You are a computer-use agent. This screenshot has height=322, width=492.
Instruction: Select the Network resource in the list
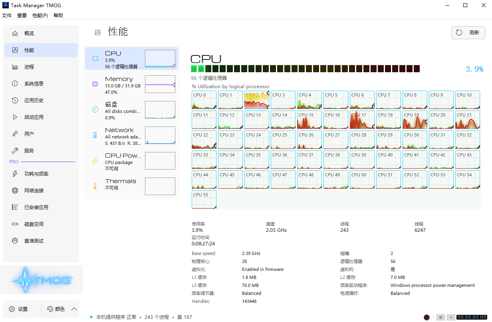point(131,135)
